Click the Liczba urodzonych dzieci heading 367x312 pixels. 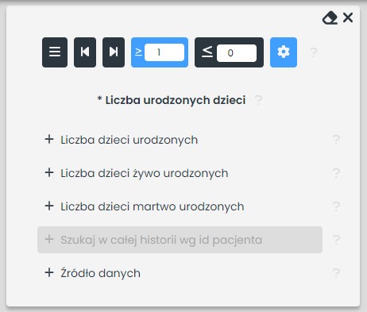pyautogui.click(x=172, y=100)
